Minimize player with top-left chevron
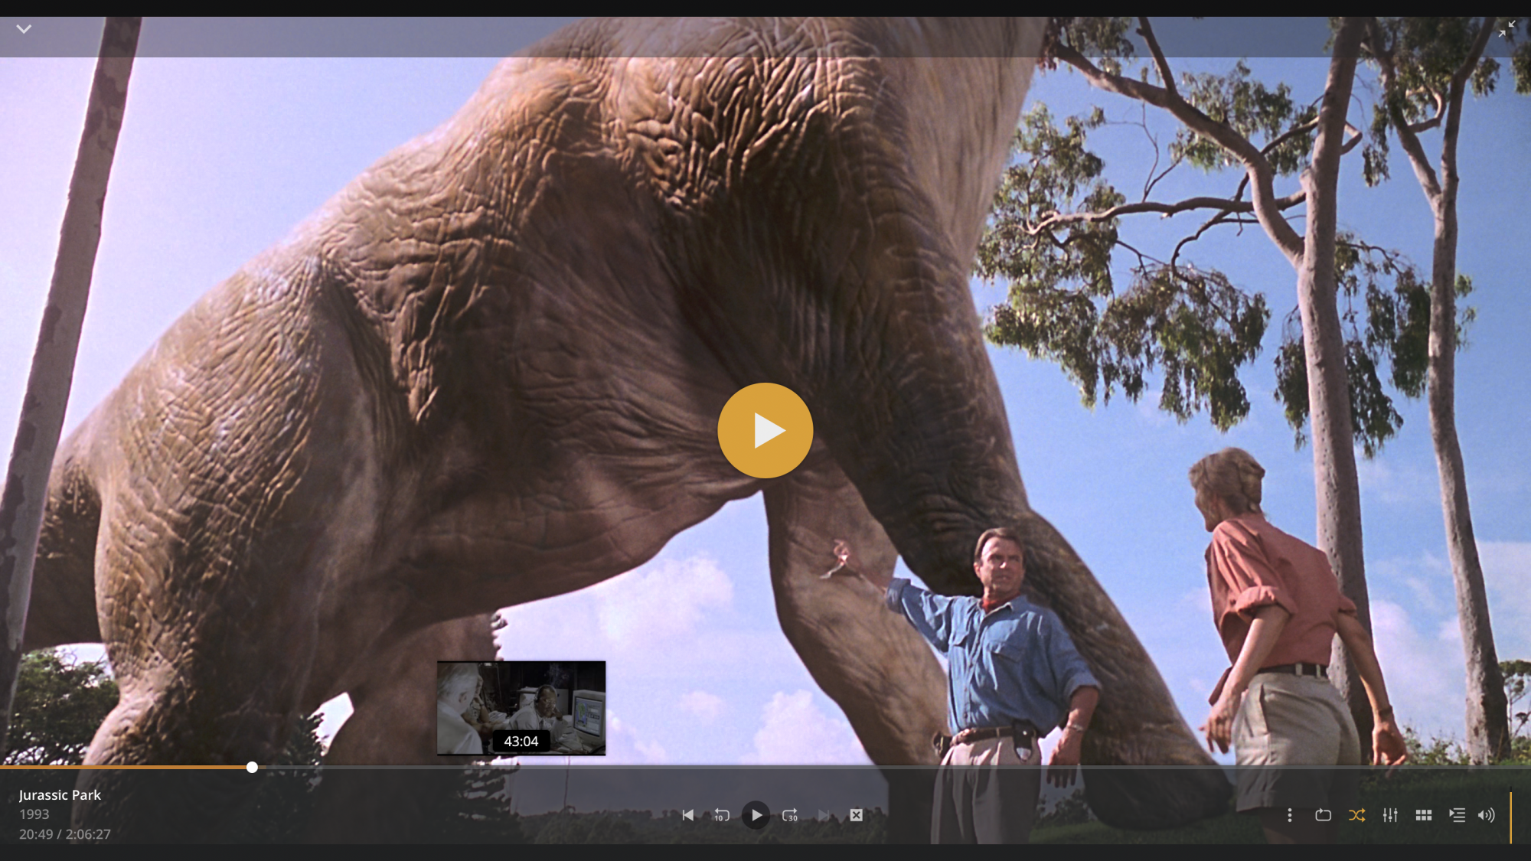Viewport: 1531px width, 861px height. 24,29
